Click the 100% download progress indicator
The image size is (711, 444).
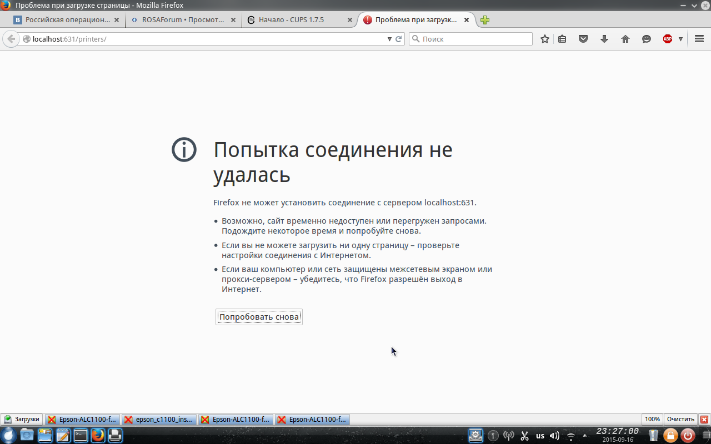coord(652,419)
